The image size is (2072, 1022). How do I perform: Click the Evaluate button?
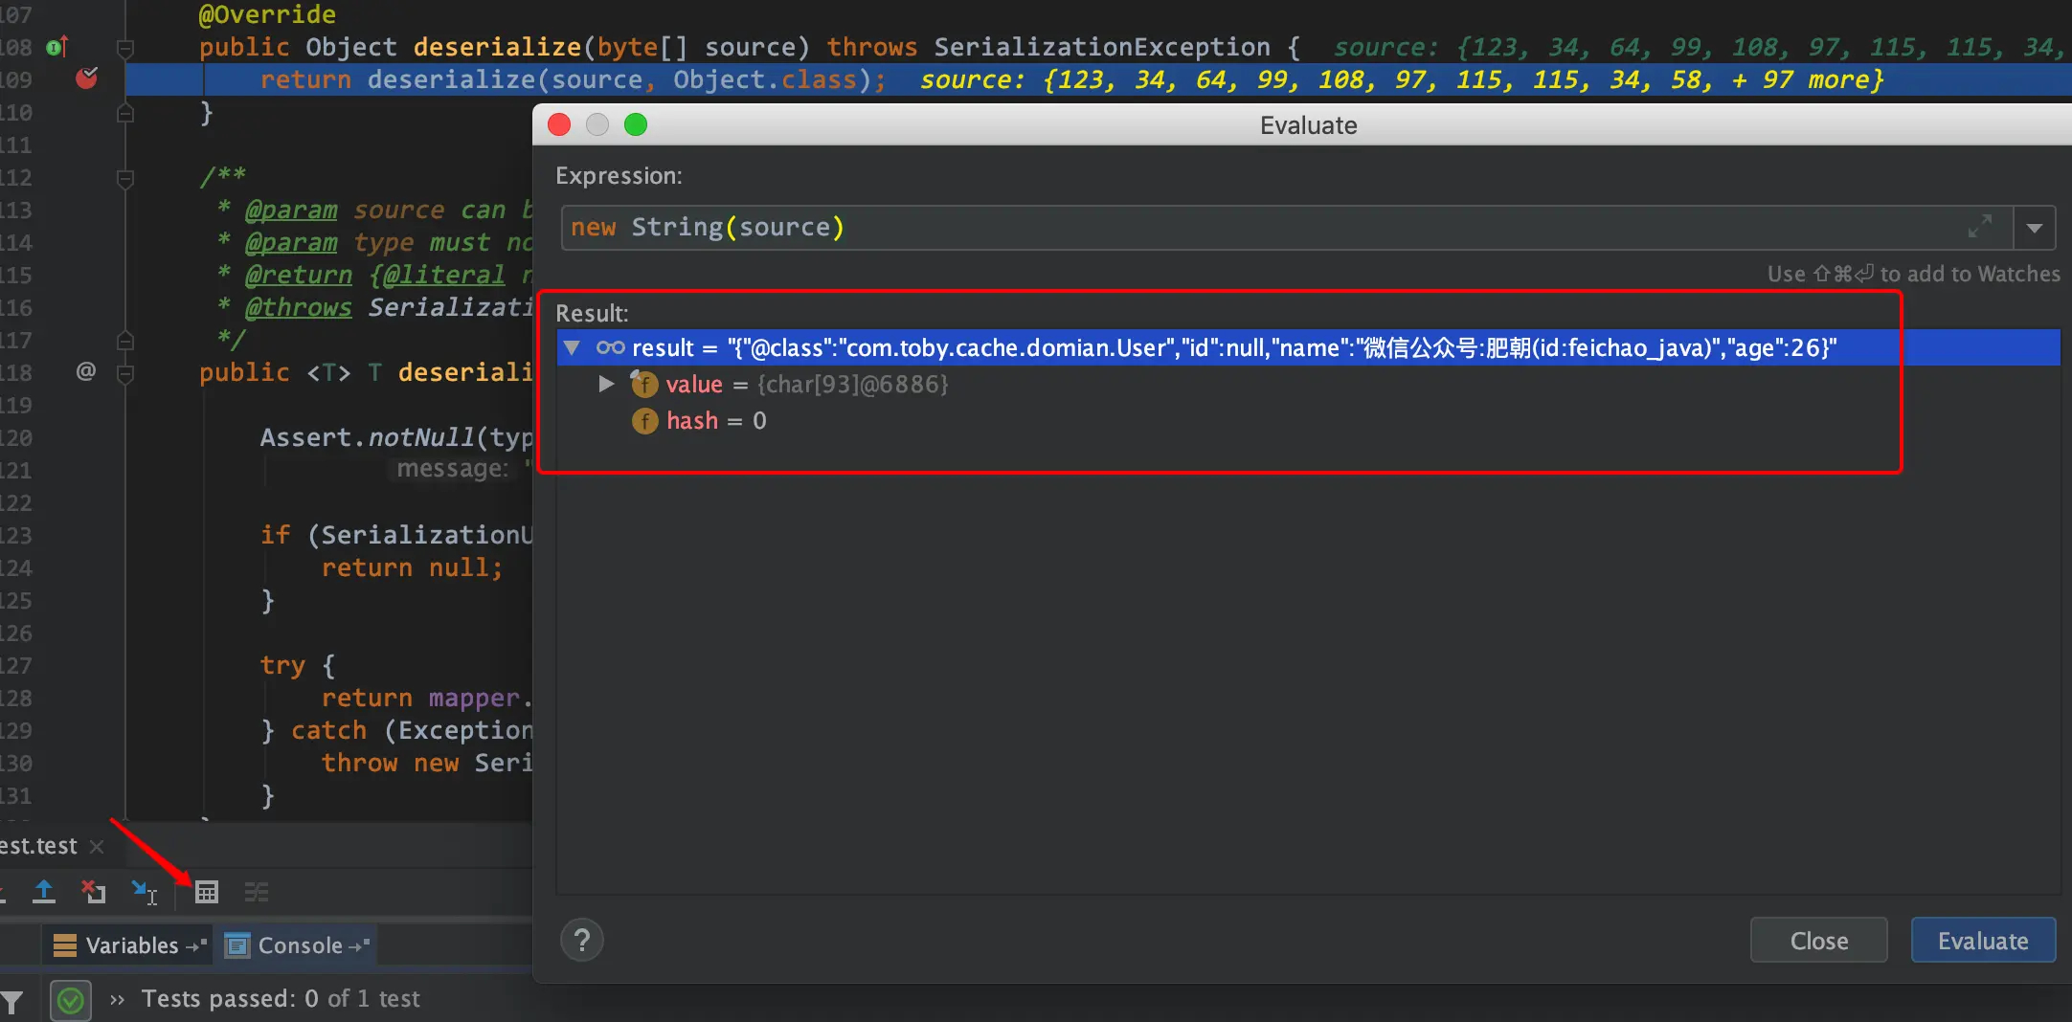coord(1983,941)
